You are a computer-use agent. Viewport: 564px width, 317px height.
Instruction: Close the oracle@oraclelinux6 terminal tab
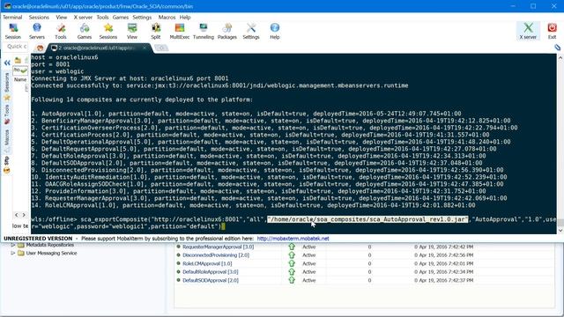(145, 48)
